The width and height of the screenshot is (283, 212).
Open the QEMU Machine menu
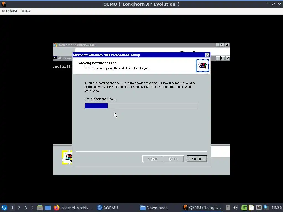pos(10,11)
